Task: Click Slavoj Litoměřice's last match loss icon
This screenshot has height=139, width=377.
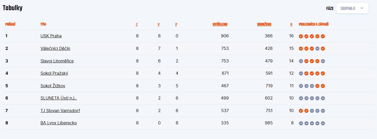Action: point(323,61)
